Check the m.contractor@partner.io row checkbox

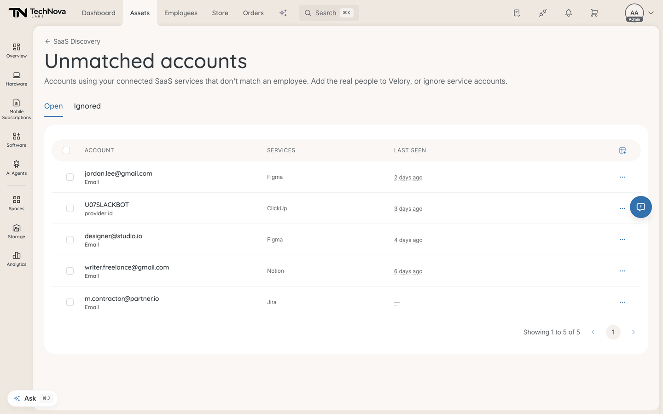(70, 302)
